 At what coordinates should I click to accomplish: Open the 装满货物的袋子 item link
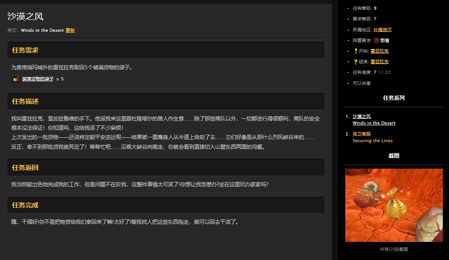pyautogui.click(x=38, y=79)
